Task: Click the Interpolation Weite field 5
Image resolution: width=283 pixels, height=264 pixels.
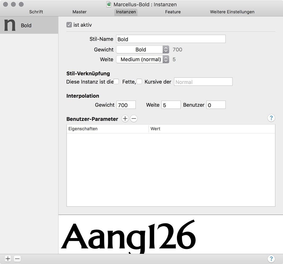Action: tap(171, 105)
